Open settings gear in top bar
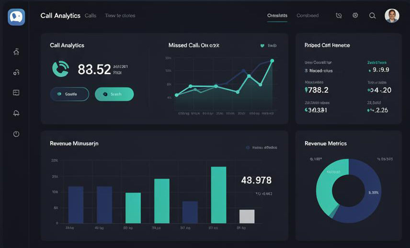410x248 pixels. 355,15
